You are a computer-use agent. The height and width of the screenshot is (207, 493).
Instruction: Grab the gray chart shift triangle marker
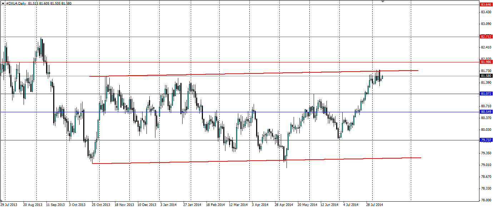click(x=383, y=1)
